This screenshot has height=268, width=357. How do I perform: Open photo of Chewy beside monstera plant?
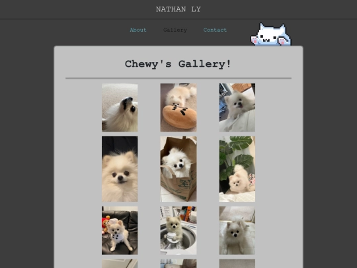(237, 169)
